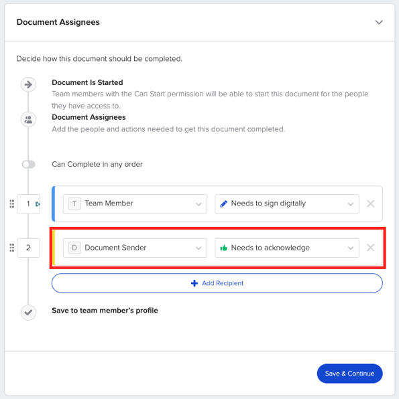Image resolution: width=399 pixels, height=399 pixels.
Task: Click the pencil sign digitally icon
Action: 223,204
